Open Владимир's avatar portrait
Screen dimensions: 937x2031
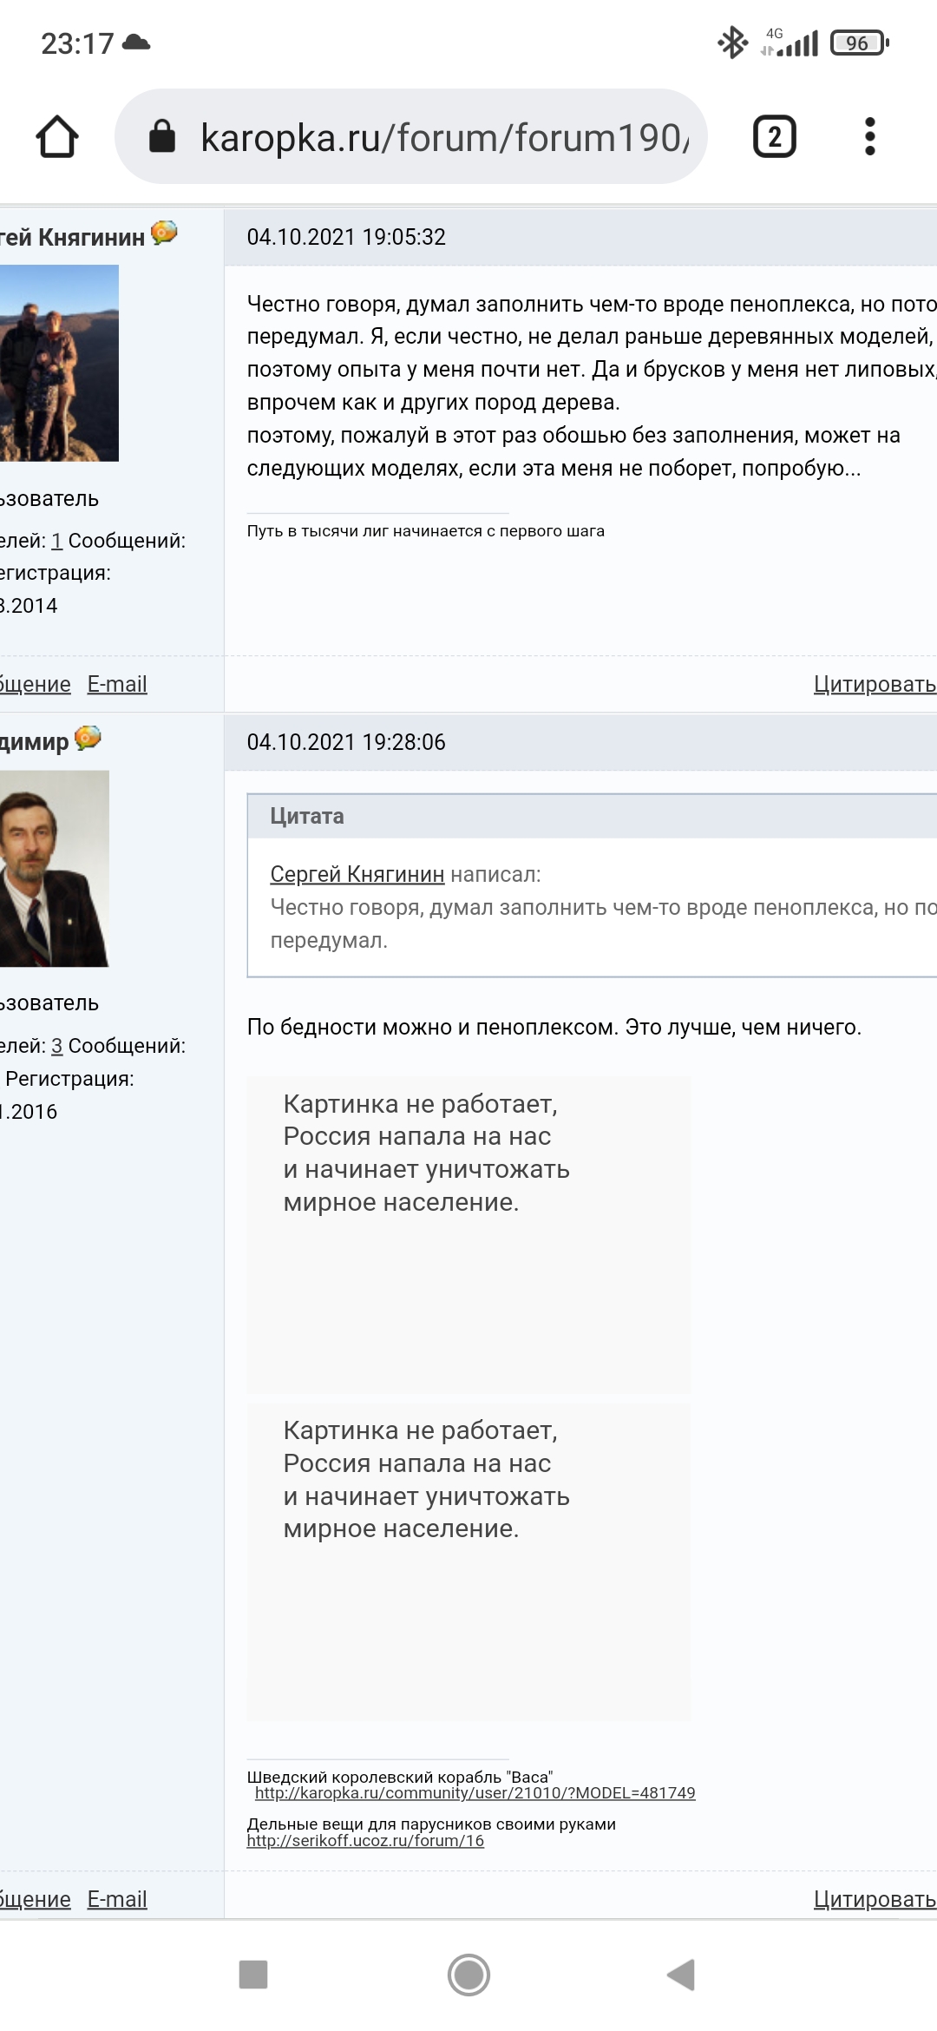pyautogui.click(x=54, y=868)
